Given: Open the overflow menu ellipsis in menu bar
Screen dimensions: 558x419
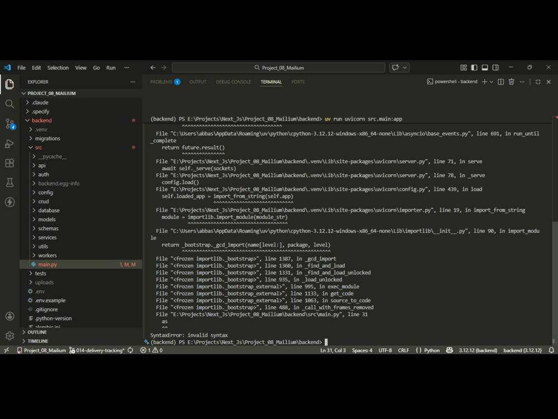Looking at the screenshot, I should pos(127,68).
